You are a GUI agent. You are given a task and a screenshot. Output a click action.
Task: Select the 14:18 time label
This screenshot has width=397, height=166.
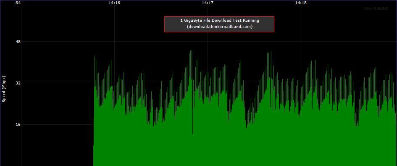pyautogui.click(x=301, y=3)
